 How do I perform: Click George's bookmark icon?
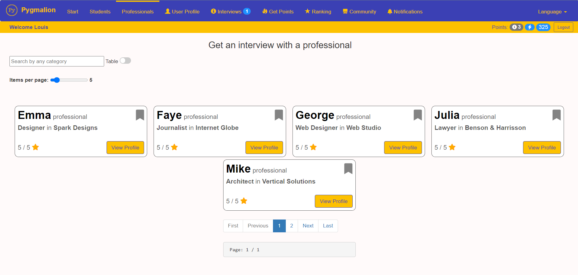(418, 115)
